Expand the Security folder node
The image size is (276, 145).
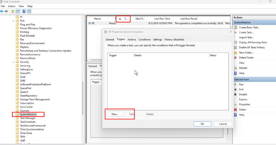pyautogui.click(x=13, y=62)
